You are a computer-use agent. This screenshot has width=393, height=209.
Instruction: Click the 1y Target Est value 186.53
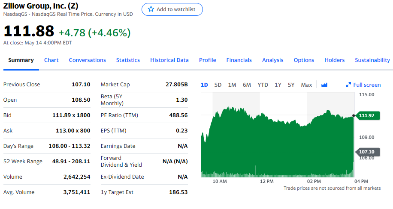pos(178,192)
